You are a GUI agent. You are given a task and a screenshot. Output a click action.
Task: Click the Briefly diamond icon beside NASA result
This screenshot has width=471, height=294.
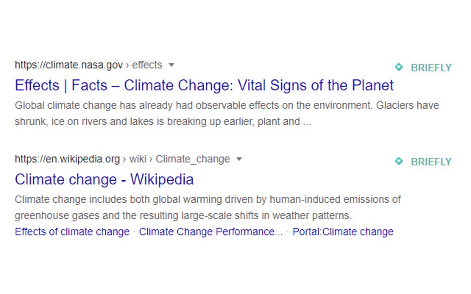(x=399, y=67)
